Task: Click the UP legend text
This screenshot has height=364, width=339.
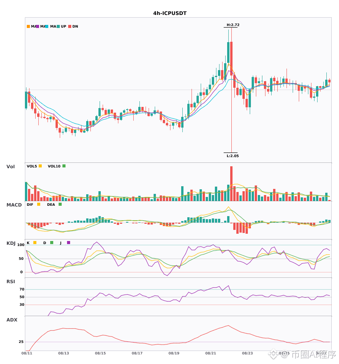Action: pos(64,26)
